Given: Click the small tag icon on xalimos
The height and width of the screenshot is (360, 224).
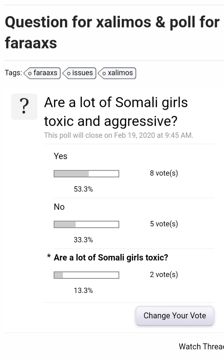Looking at the screenshot, I should [104, 74].
